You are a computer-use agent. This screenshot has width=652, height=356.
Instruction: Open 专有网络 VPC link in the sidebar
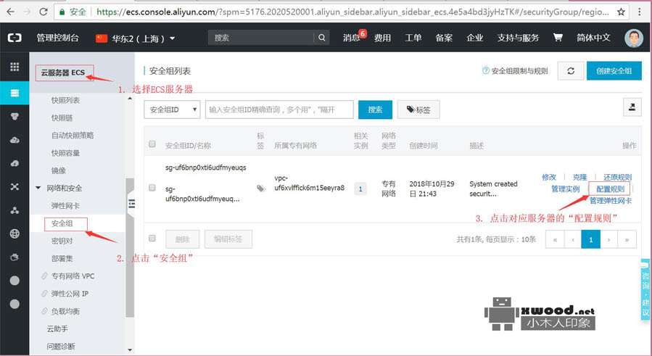(73, 276)
